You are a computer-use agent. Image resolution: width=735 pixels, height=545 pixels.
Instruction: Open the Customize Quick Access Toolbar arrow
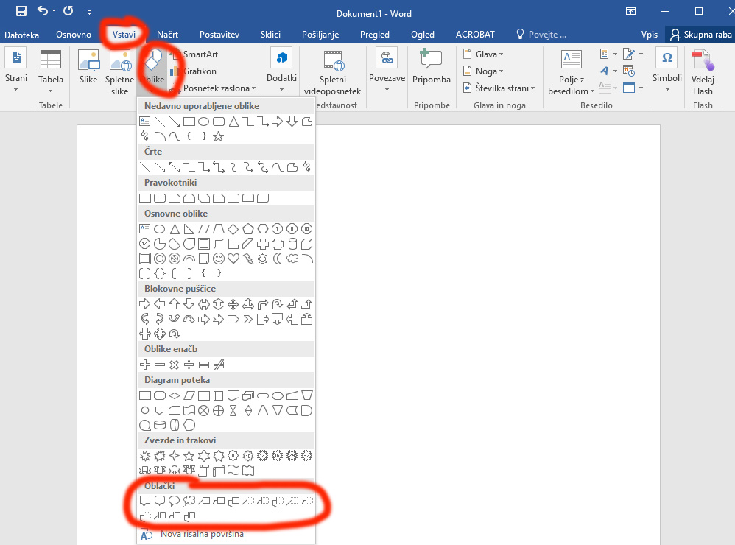point(89,12)
